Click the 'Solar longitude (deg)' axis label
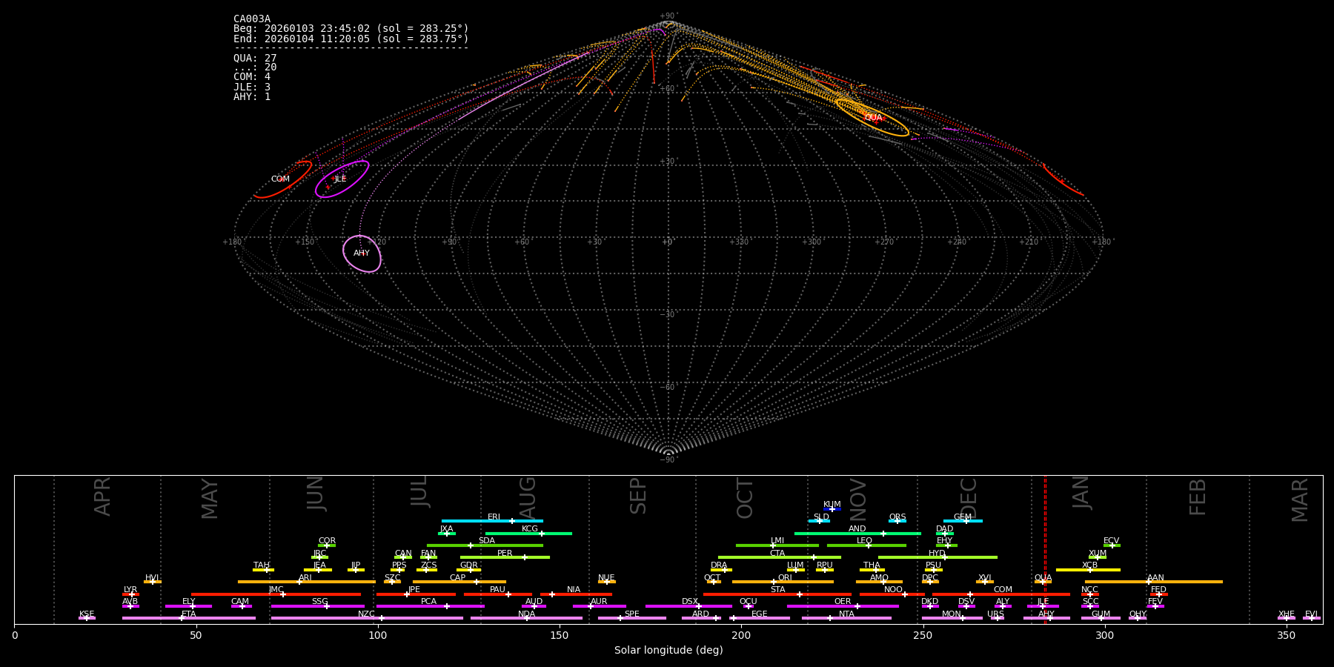This screenshot has height=667, width=1334. tap(668, 651)
